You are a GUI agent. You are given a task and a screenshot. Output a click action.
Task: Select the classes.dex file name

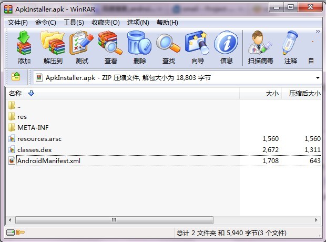(x=35, y=149)
